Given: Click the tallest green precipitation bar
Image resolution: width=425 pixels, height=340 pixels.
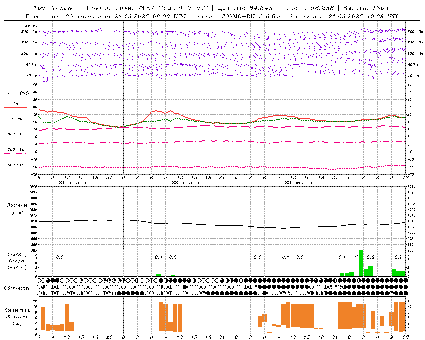Looking at the screenshot, I should [x=361, y=263].
